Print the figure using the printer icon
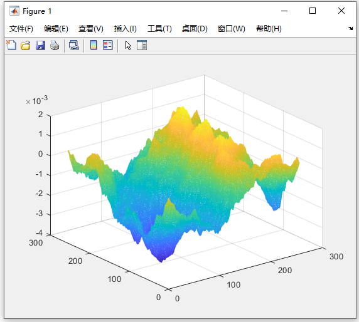This screenshot has height=322, width=359. coord(55,45)
